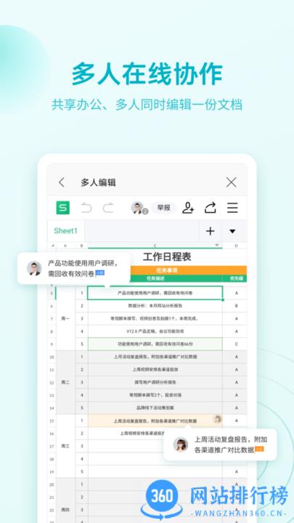Click the 多人编辑 title text
Image resolution: width=294 pixels, height=523 pixels.
point(98,182)
